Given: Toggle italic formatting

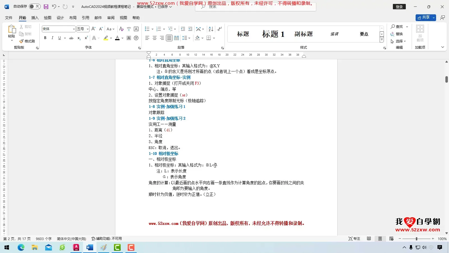Looking at the screenshot, I should (x=52, y=38).
